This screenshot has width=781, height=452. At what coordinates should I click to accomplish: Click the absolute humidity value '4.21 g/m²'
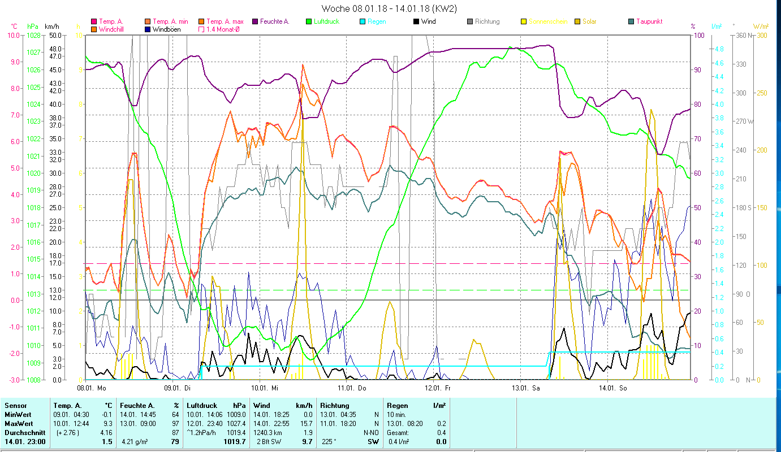pos(135,442)
